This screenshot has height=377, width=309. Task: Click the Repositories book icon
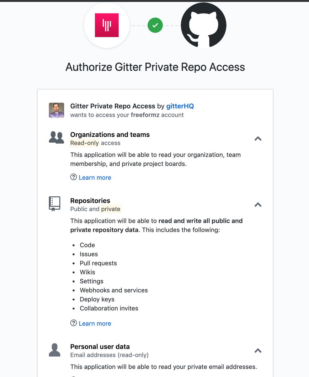pos(55,204)
